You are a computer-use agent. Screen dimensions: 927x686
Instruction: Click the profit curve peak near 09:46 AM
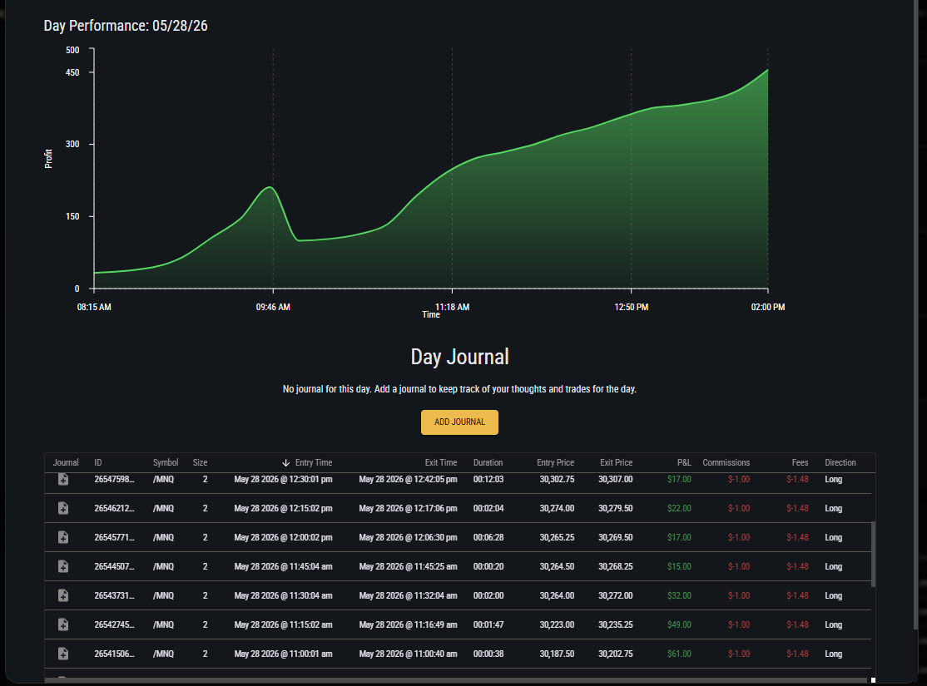(270, 187)
